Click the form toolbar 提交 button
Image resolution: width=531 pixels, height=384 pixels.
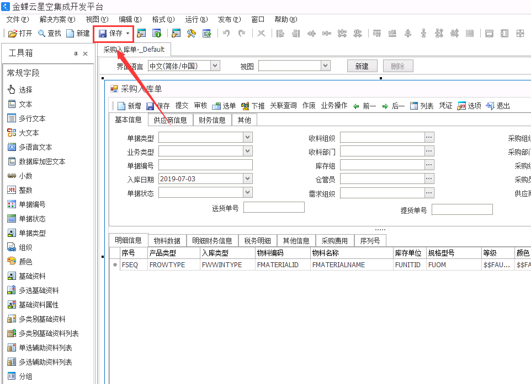(x=182, y=106)
